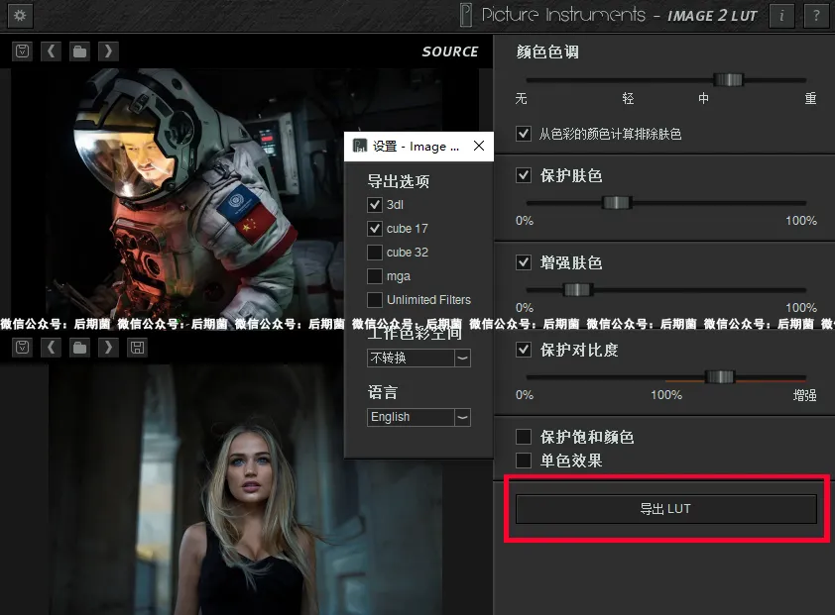Click the save disk icon in lower panel
The image size is (835, 615).
(x=138, y=348)
